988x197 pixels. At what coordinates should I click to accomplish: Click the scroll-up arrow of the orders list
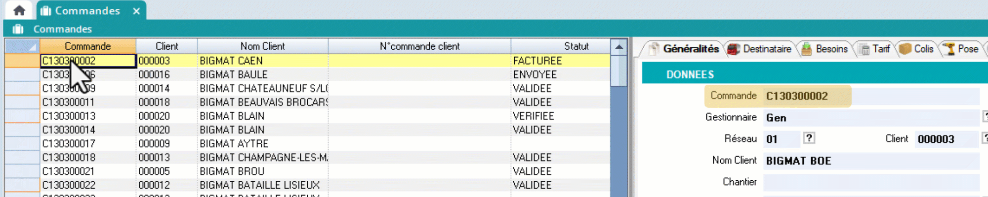[618, 47]
